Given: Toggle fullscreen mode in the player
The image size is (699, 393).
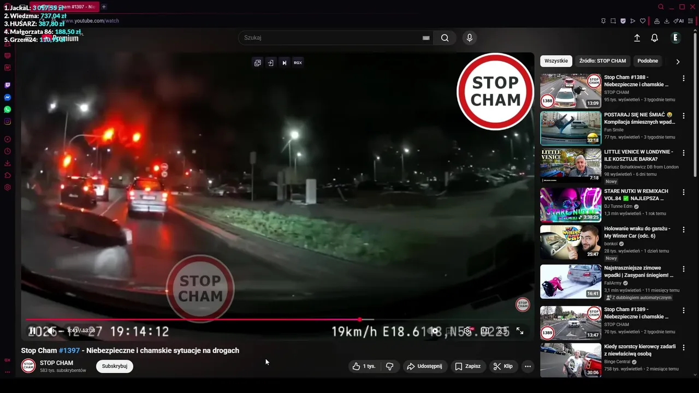Looking at the screenshot, I should 520,331.
